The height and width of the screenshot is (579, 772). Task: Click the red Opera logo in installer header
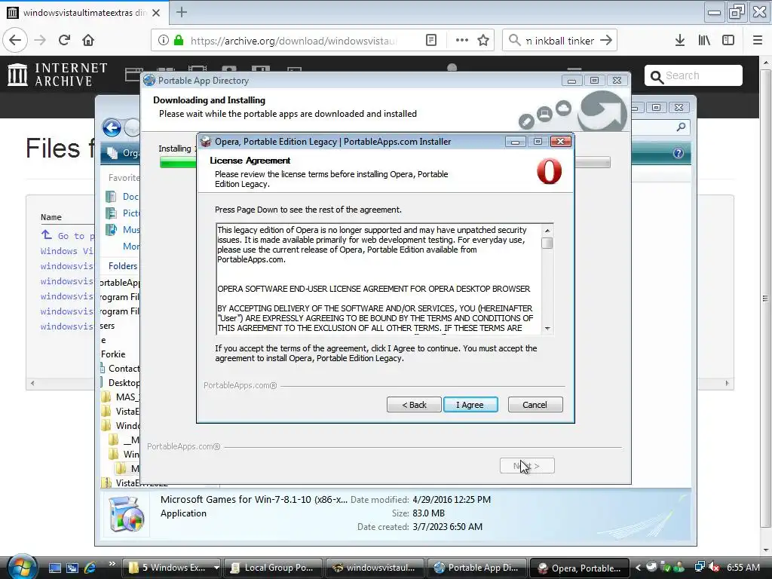tap(549, 171)
